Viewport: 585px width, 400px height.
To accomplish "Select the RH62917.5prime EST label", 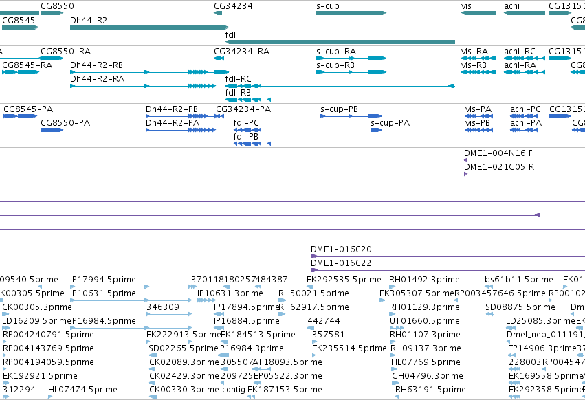I will [x=313, y=307].
